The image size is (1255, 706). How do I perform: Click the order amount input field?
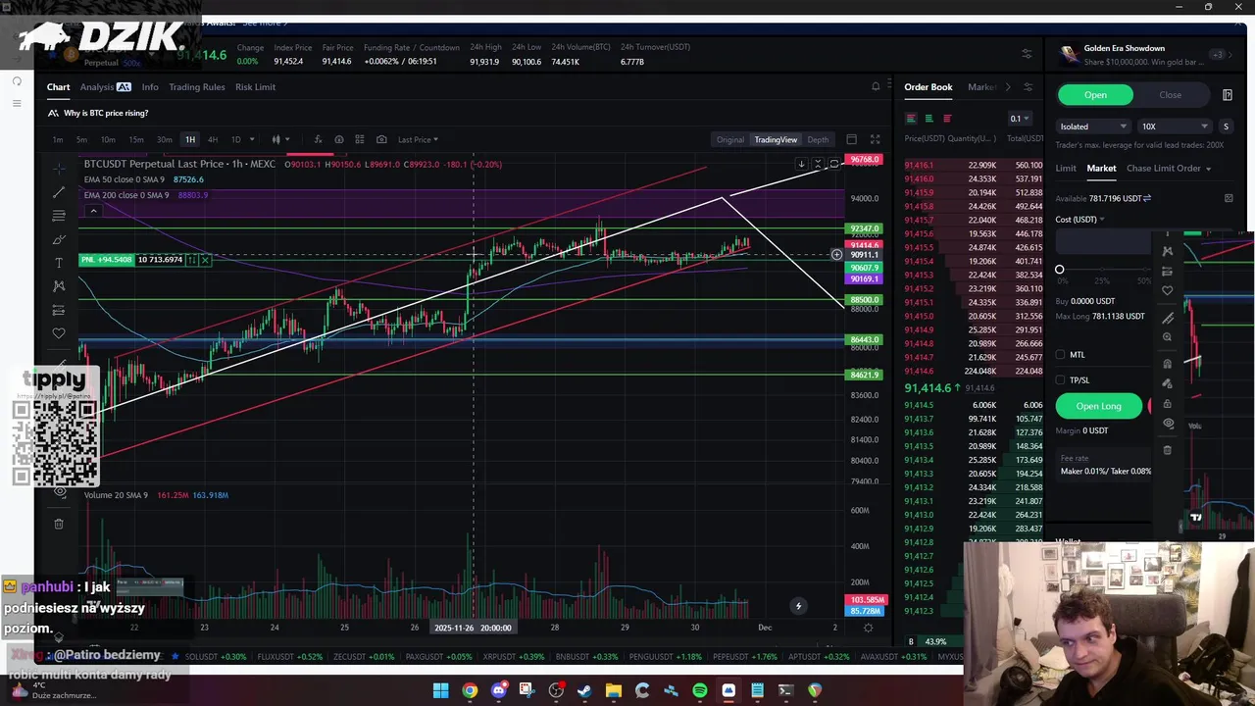1103,242
